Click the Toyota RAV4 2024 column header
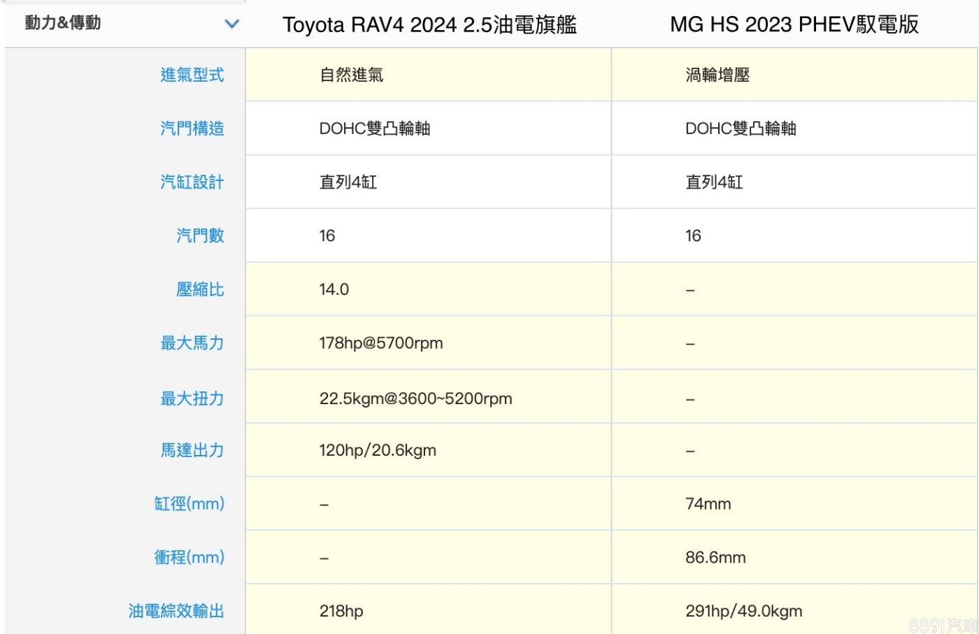 click(x=429, y=25)
